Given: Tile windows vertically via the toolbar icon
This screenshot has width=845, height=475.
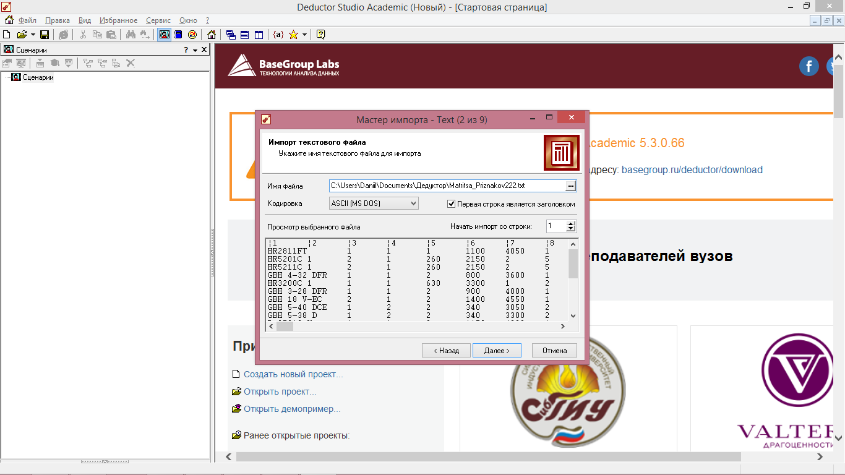Looking at the screenshot, I should pyautogui.click(x=259, y=35).
